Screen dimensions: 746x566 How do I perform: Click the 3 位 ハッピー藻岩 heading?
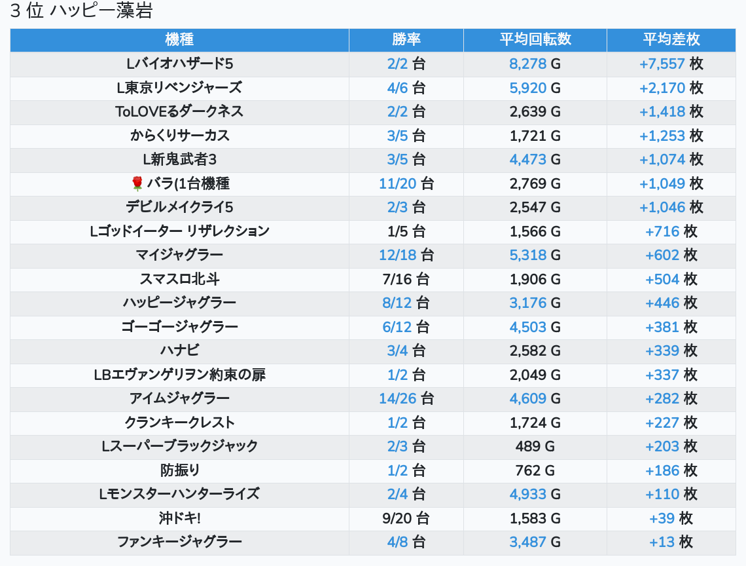coord(81,11)
